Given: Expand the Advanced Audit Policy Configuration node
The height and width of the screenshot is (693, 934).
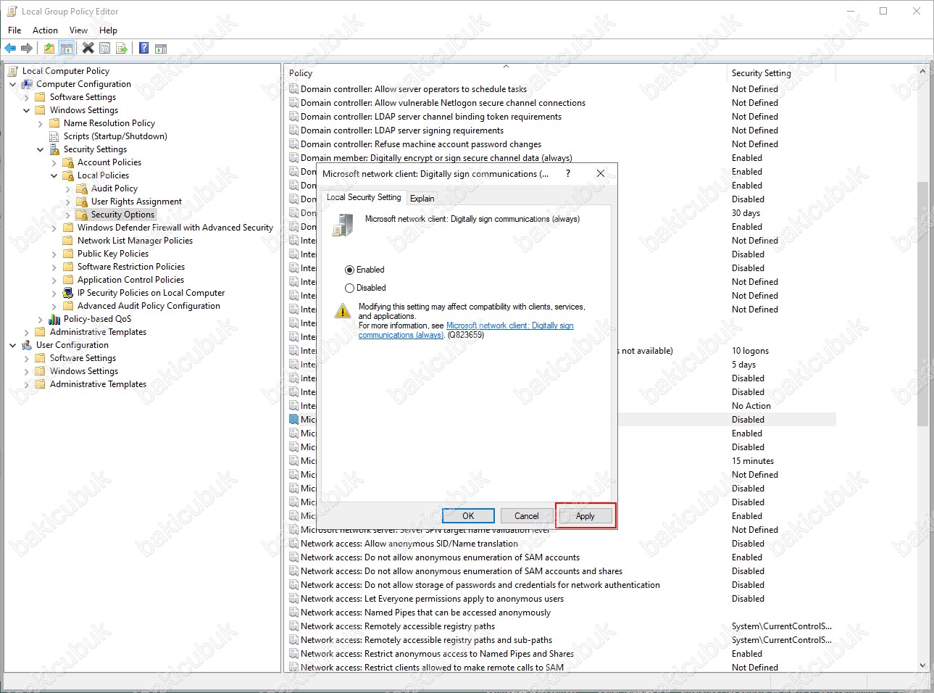Looking at the screenshot, I should [54, 306].
